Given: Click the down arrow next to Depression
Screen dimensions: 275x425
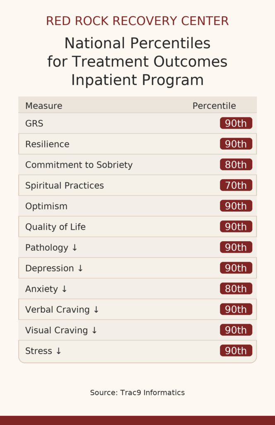Looking at the screenshot, I should click(80, 269).
